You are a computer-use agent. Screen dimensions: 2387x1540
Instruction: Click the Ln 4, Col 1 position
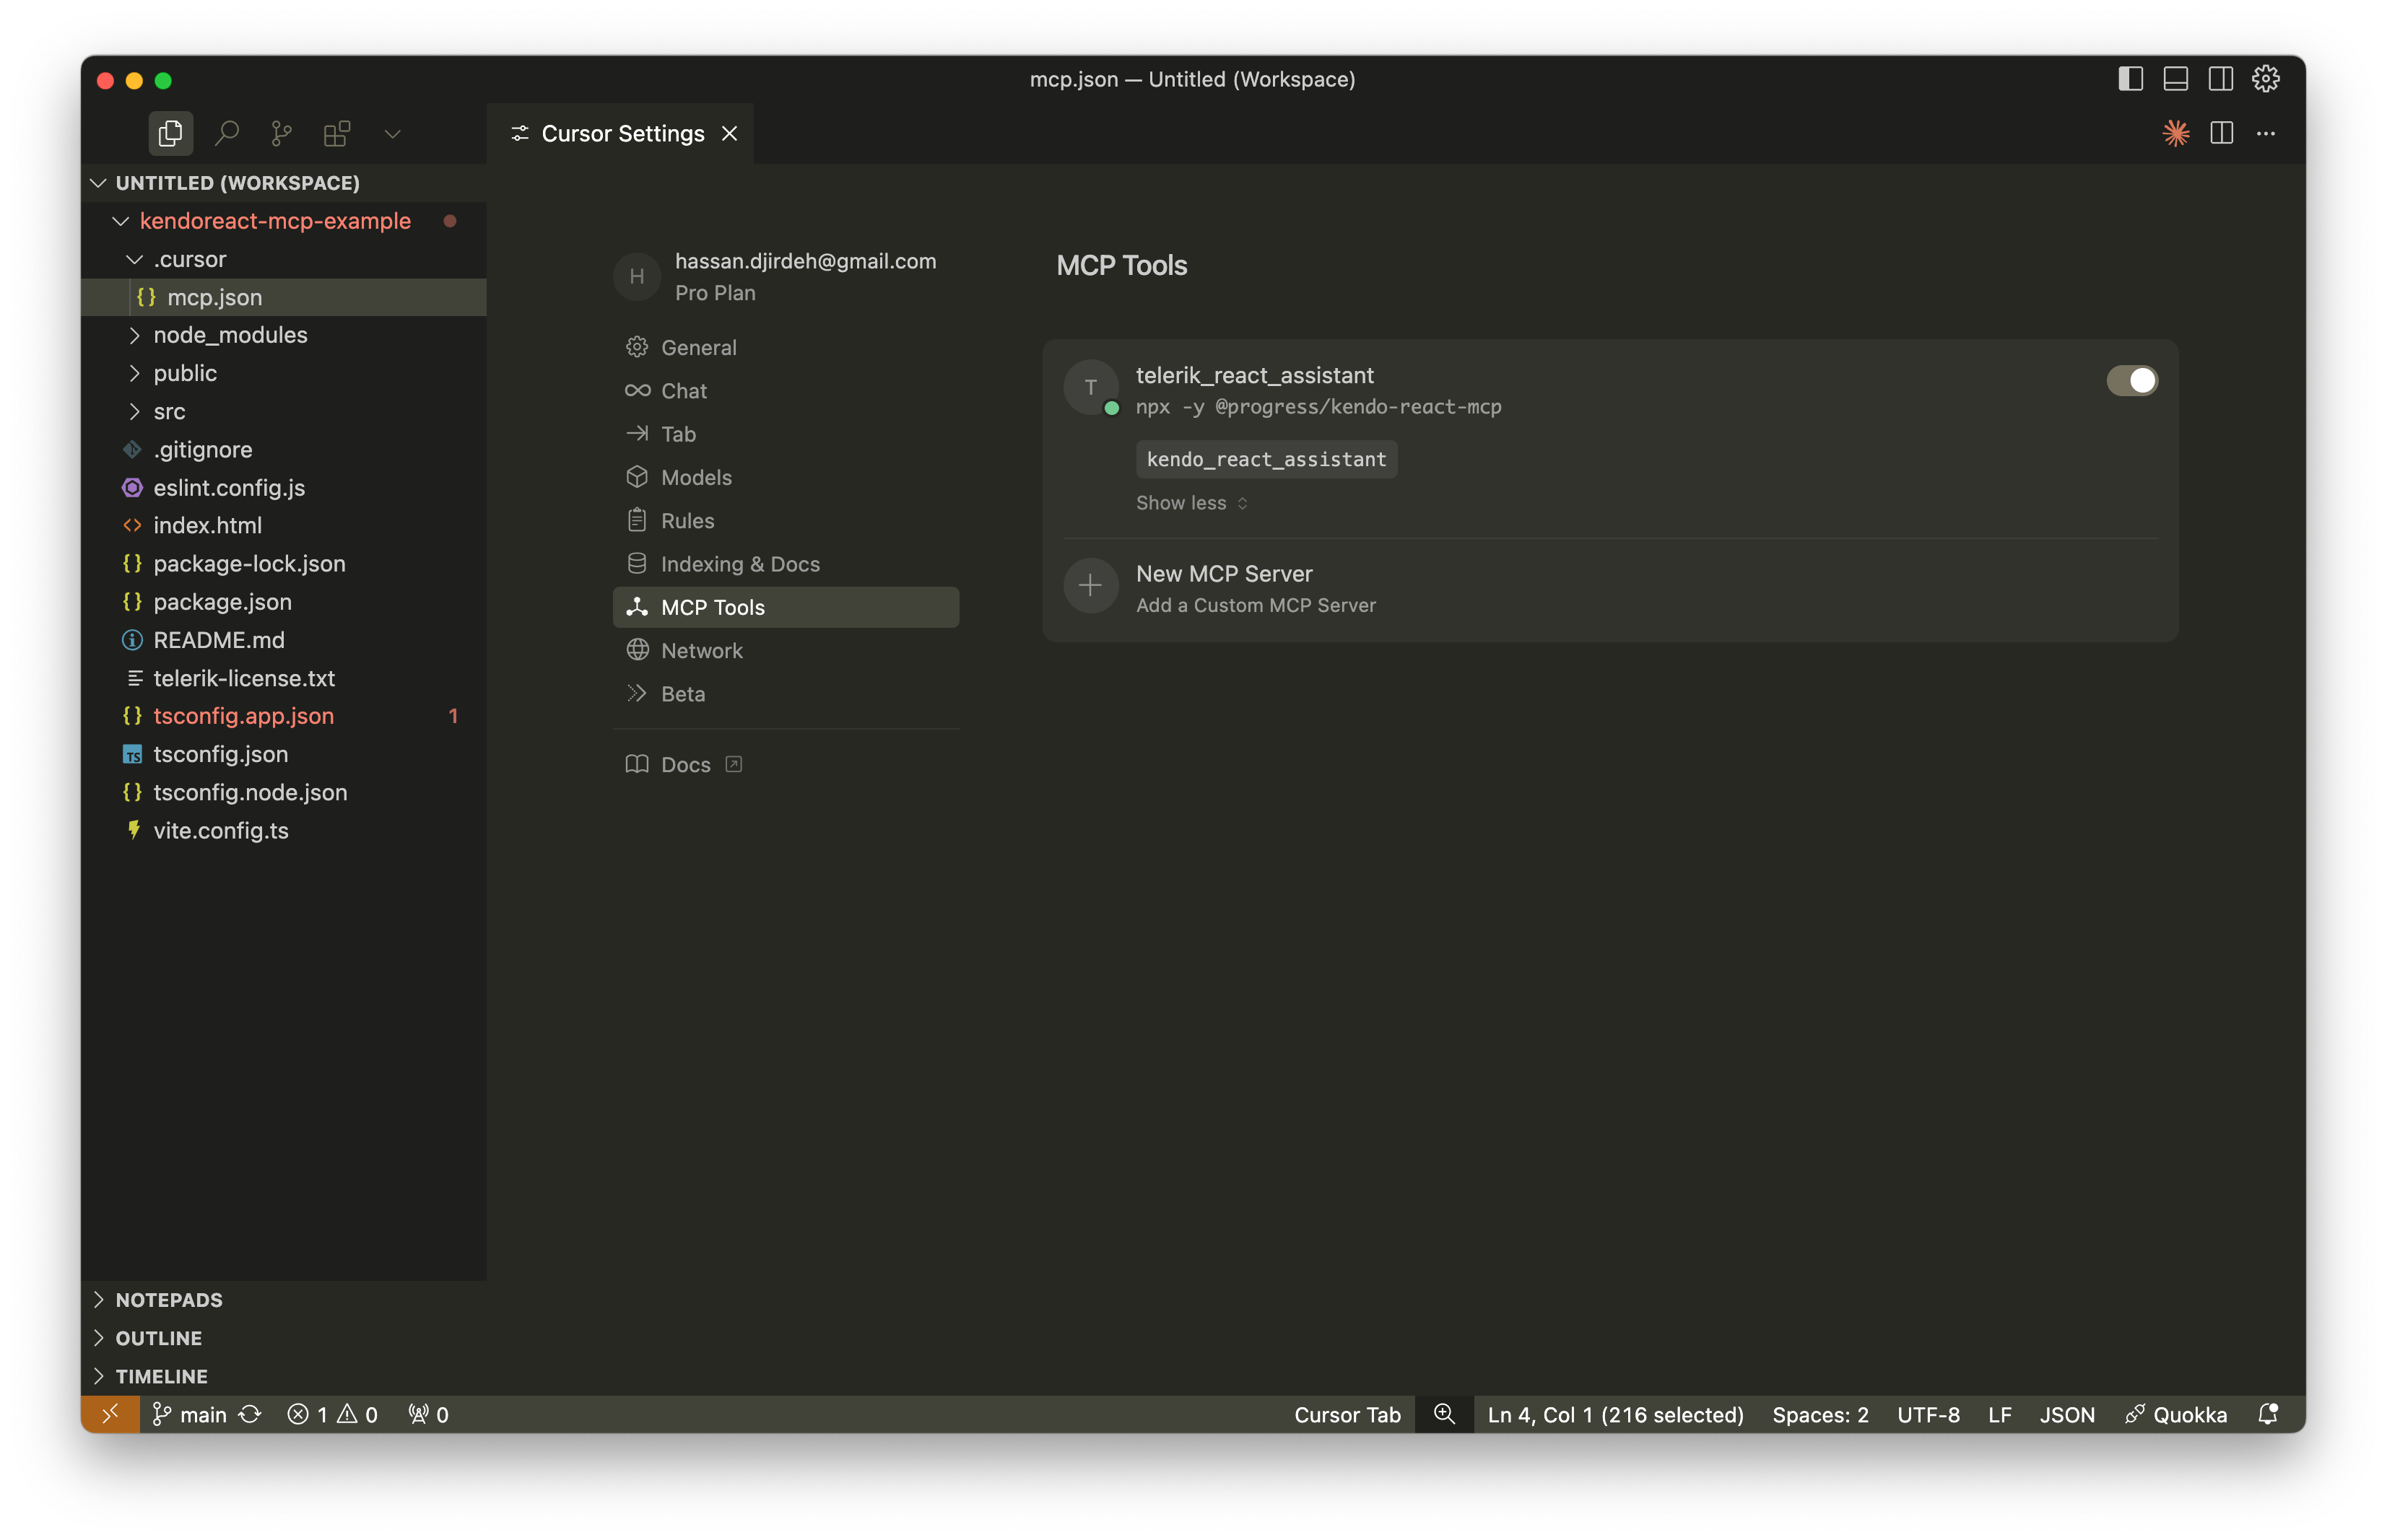tap(1614, 1414)
